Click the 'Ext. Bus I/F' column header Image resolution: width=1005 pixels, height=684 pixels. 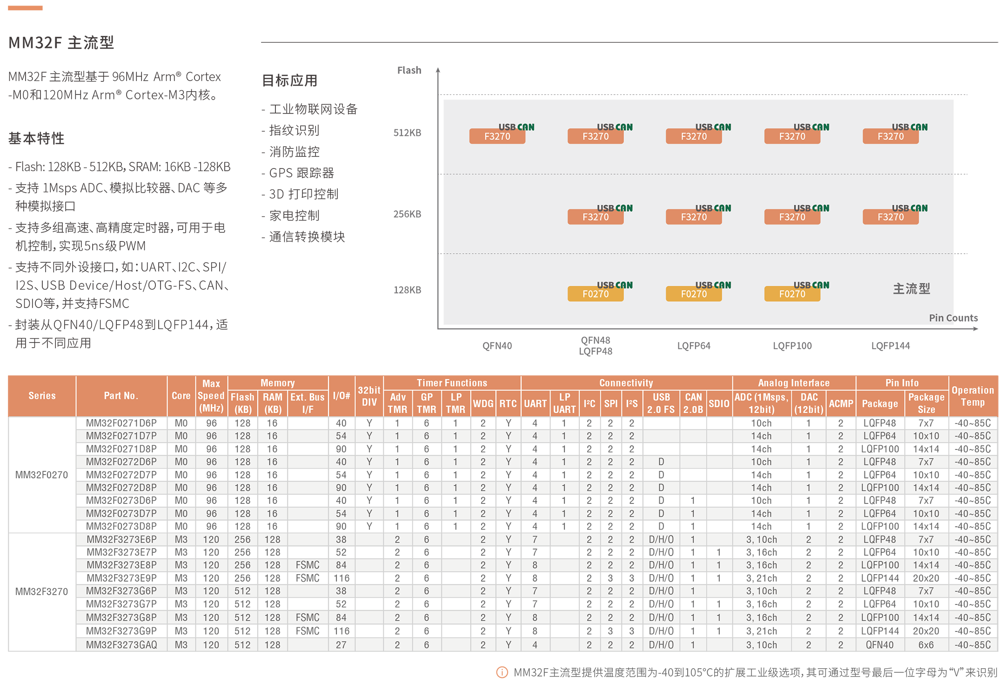308,403
